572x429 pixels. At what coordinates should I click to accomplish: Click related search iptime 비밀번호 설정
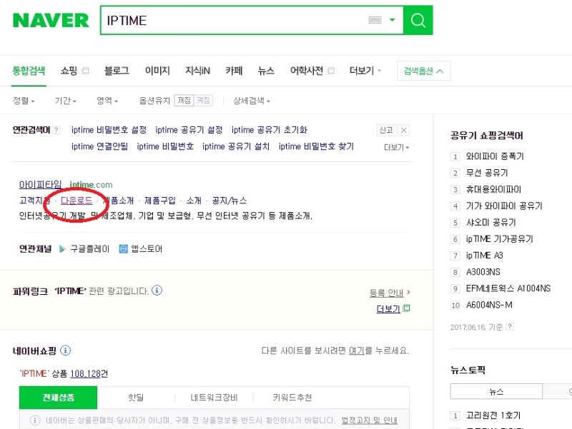pyautogui.click(x=109, y=130)
